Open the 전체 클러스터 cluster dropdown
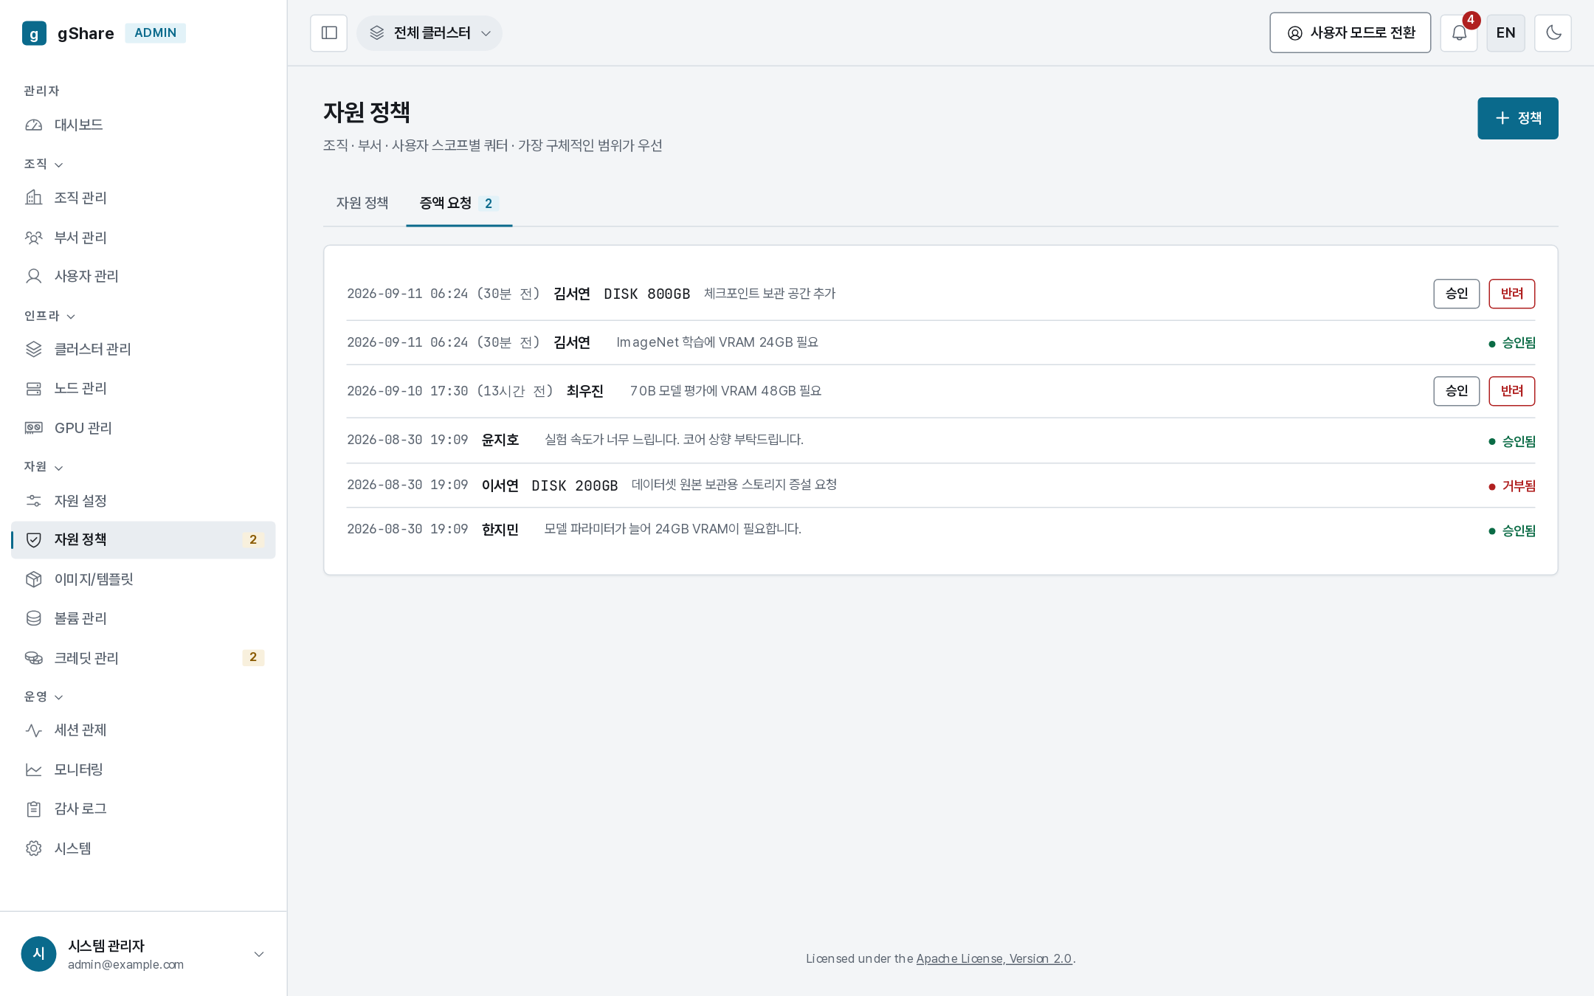The width and height of the screenshot is (1594, 996). [x=429, y=33]
